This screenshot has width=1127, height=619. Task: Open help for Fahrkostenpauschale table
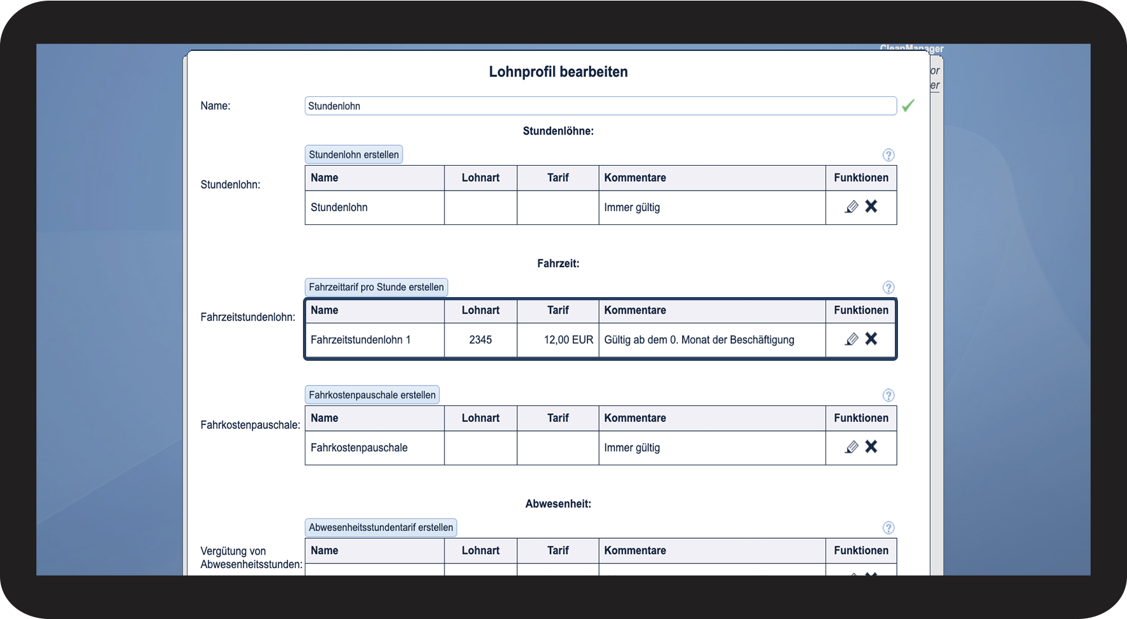pyautogui.click(x=888, y=395)
